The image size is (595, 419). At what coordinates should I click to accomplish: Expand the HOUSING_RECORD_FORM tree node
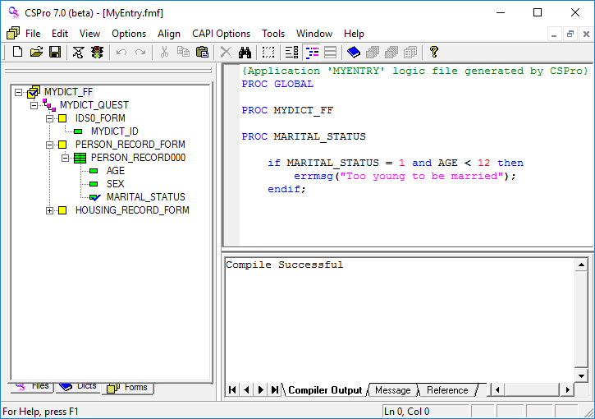(x=50, y=210)
